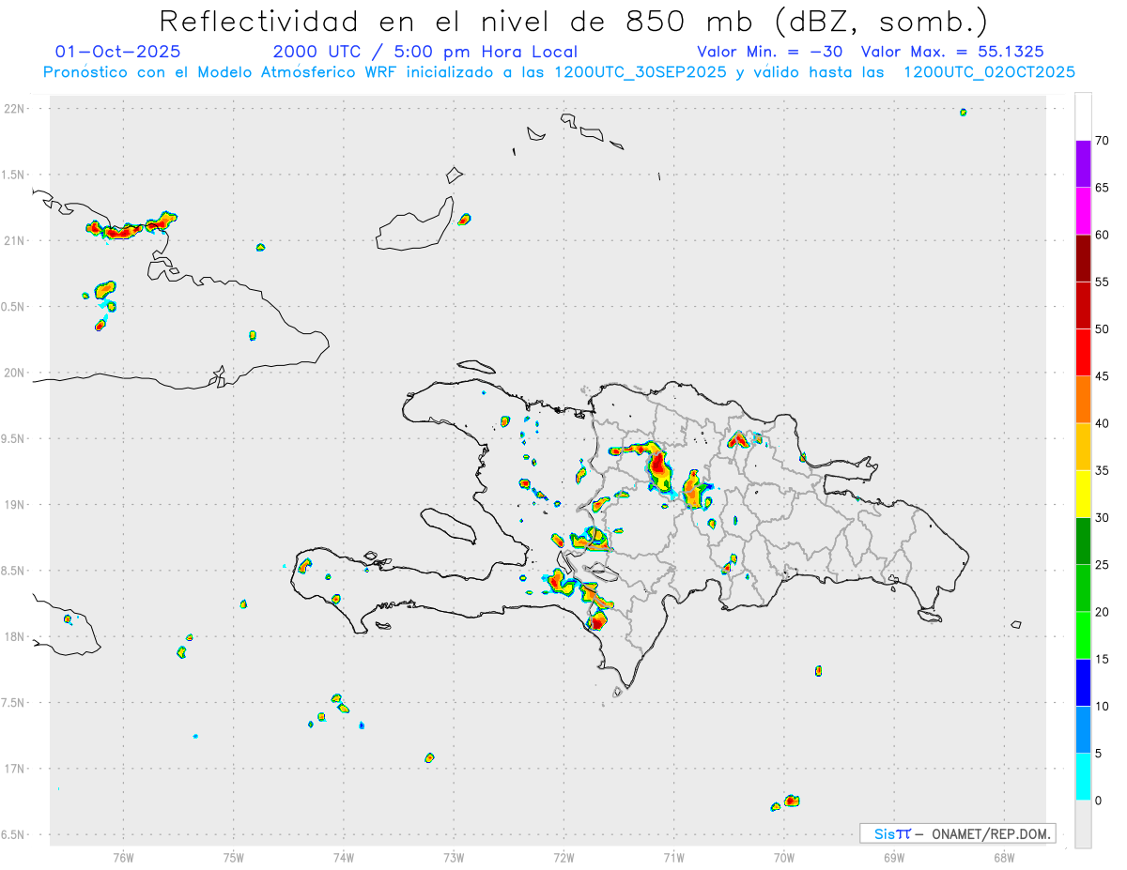This screenshot has height=870, width=1127.
Task: Click the '72W' longitude axis label
Action: coord(563,857)
